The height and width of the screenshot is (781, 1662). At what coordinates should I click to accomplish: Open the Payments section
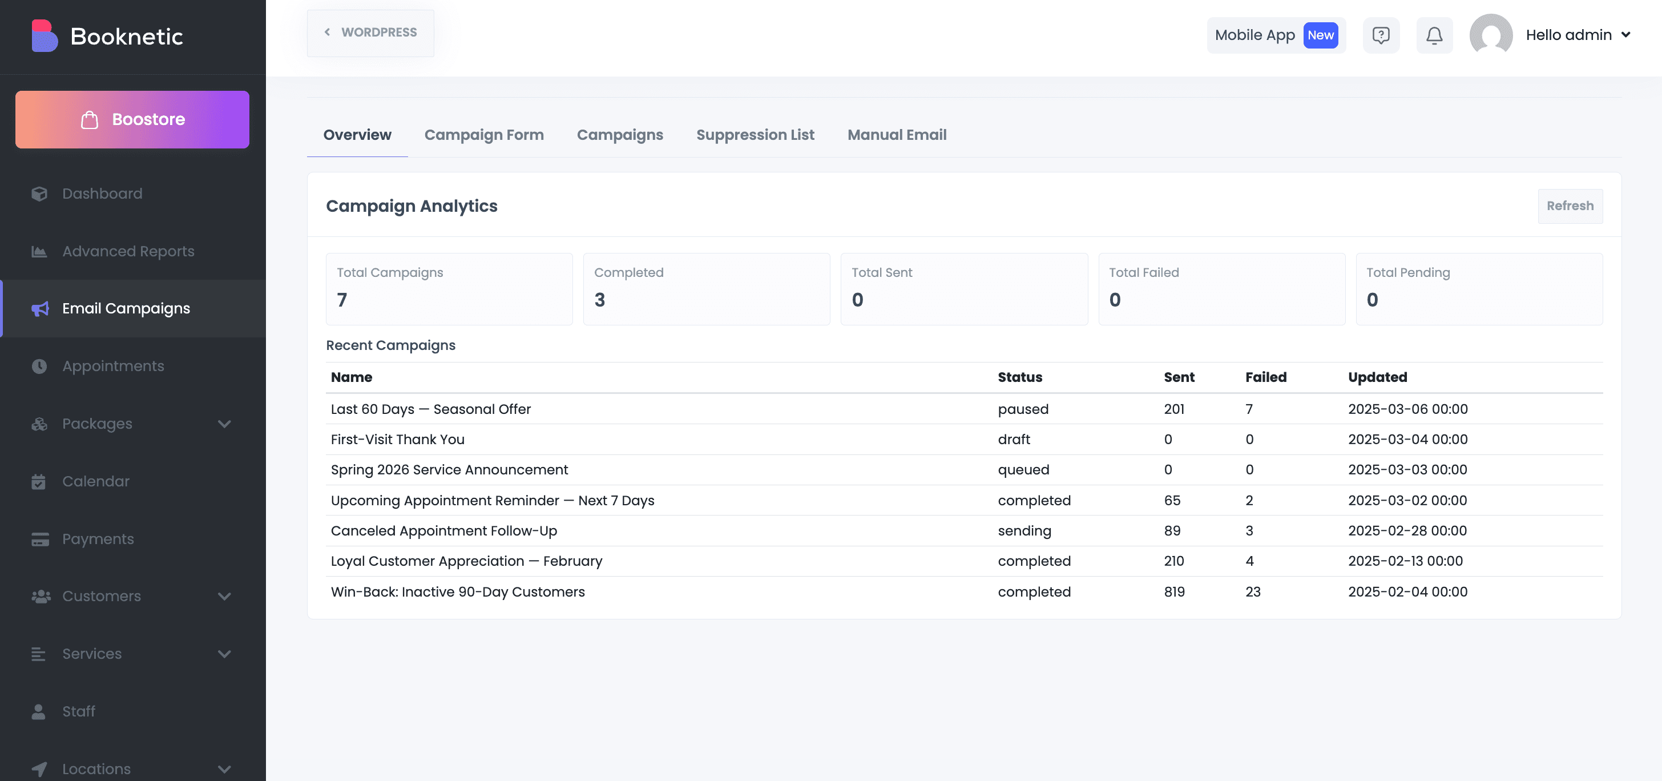[98, 538]
